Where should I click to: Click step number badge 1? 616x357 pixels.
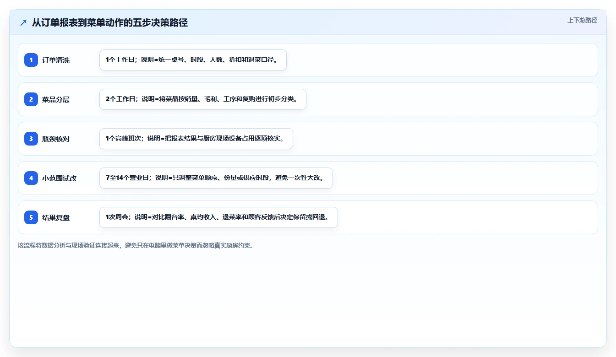31,60
